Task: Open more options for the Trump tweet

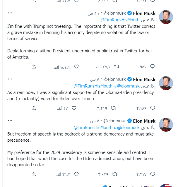Action: point(10,13)
